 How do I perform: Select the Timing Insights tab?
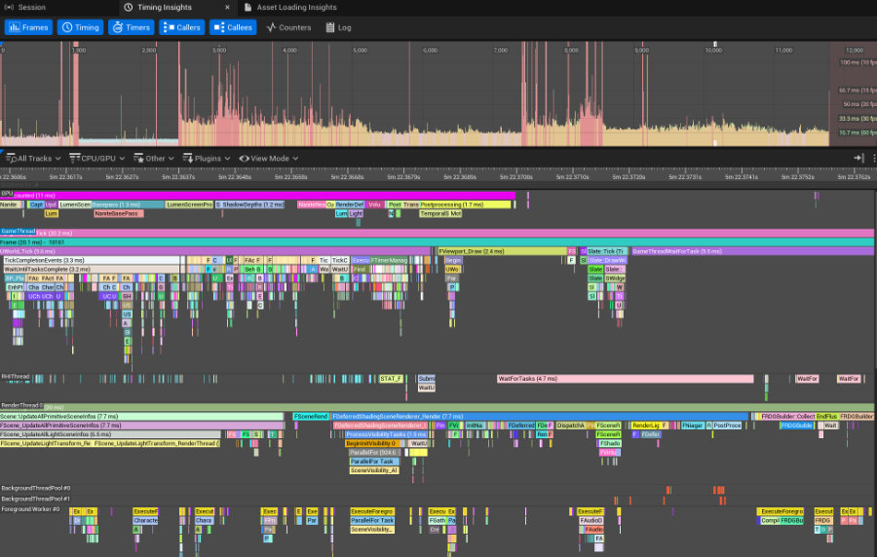coord(165,7)
